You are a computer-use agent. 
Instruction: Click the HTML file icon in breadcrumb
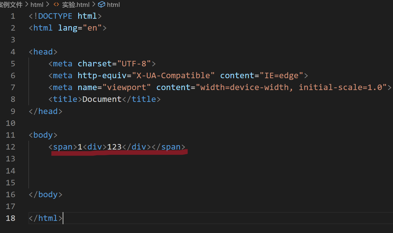[x=56, y=5]
